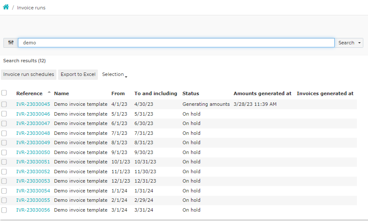Check the row IVR-23030045 checkbox
This screenshot has width=368, height=221.
4,104
